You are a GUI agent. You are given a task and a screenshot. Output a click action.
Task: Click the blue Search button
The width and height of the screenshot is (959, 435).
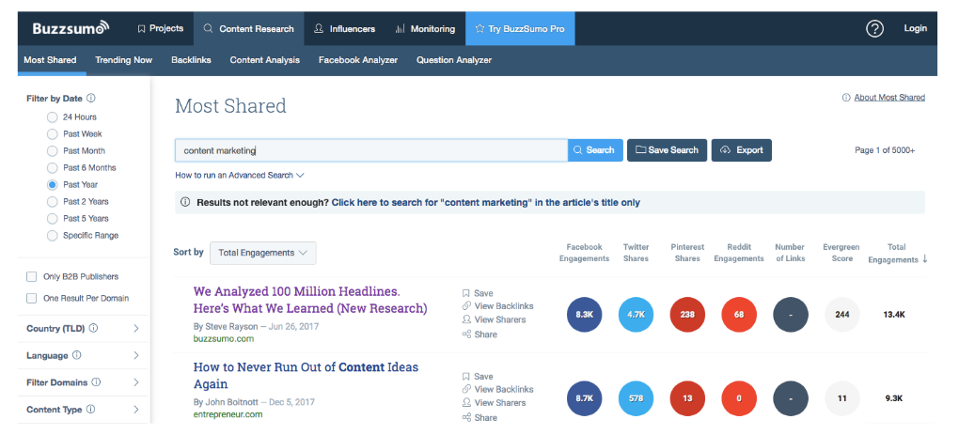tap(595, 150)
